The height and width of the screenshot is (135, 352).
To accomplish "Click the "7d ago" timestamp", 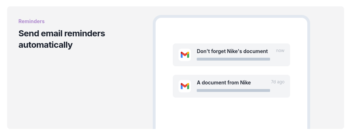I will click(x=278, y=82).
